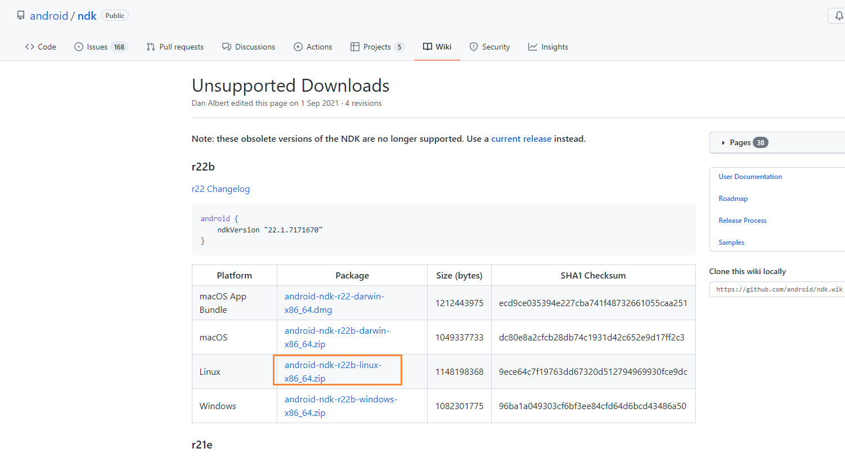Click the r21e section heading
Viewport: 845px width, 462px height.
[202, 445]
